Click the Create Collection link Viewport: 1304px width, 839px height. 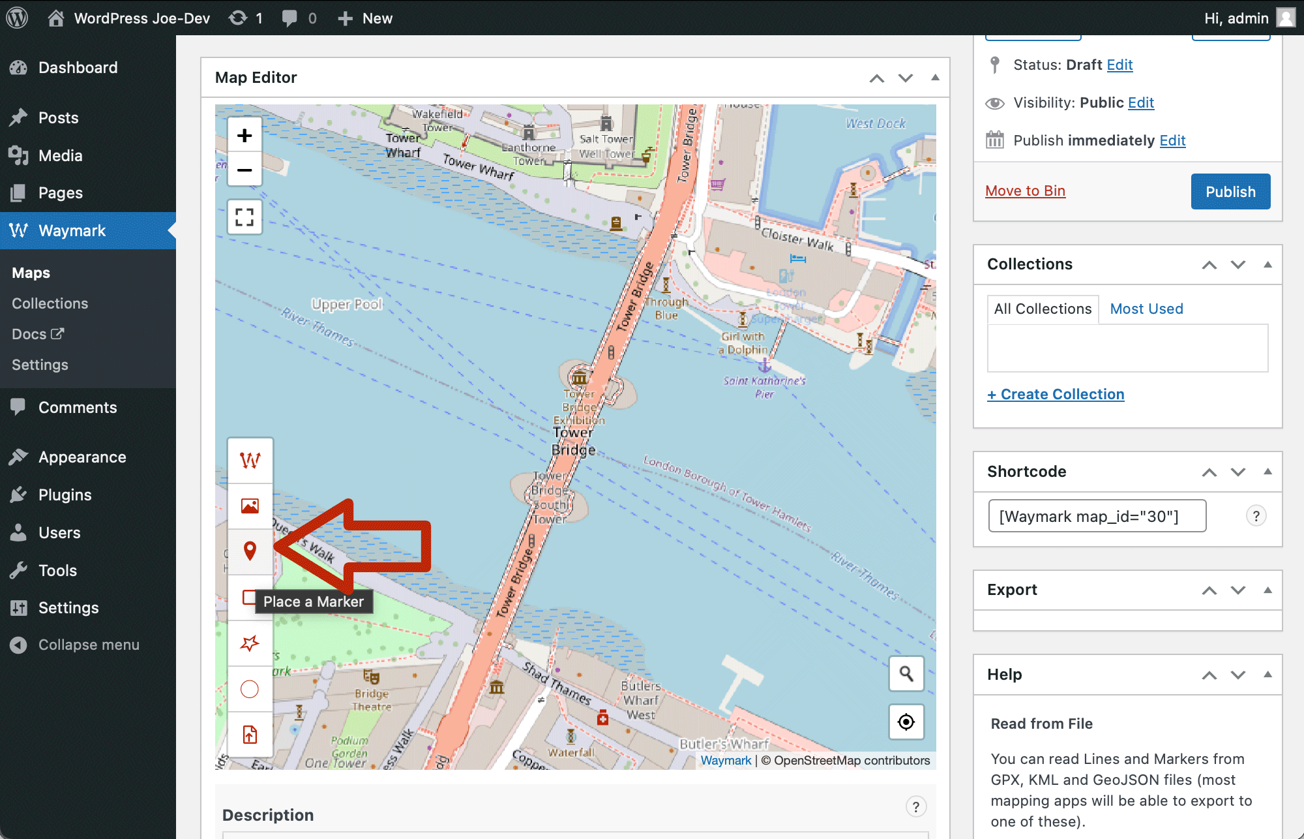pos(1056,394)
